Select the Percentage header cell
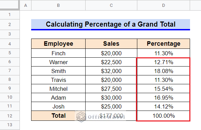The width and height of the screenshot is (201, 130). coord(163,44)
